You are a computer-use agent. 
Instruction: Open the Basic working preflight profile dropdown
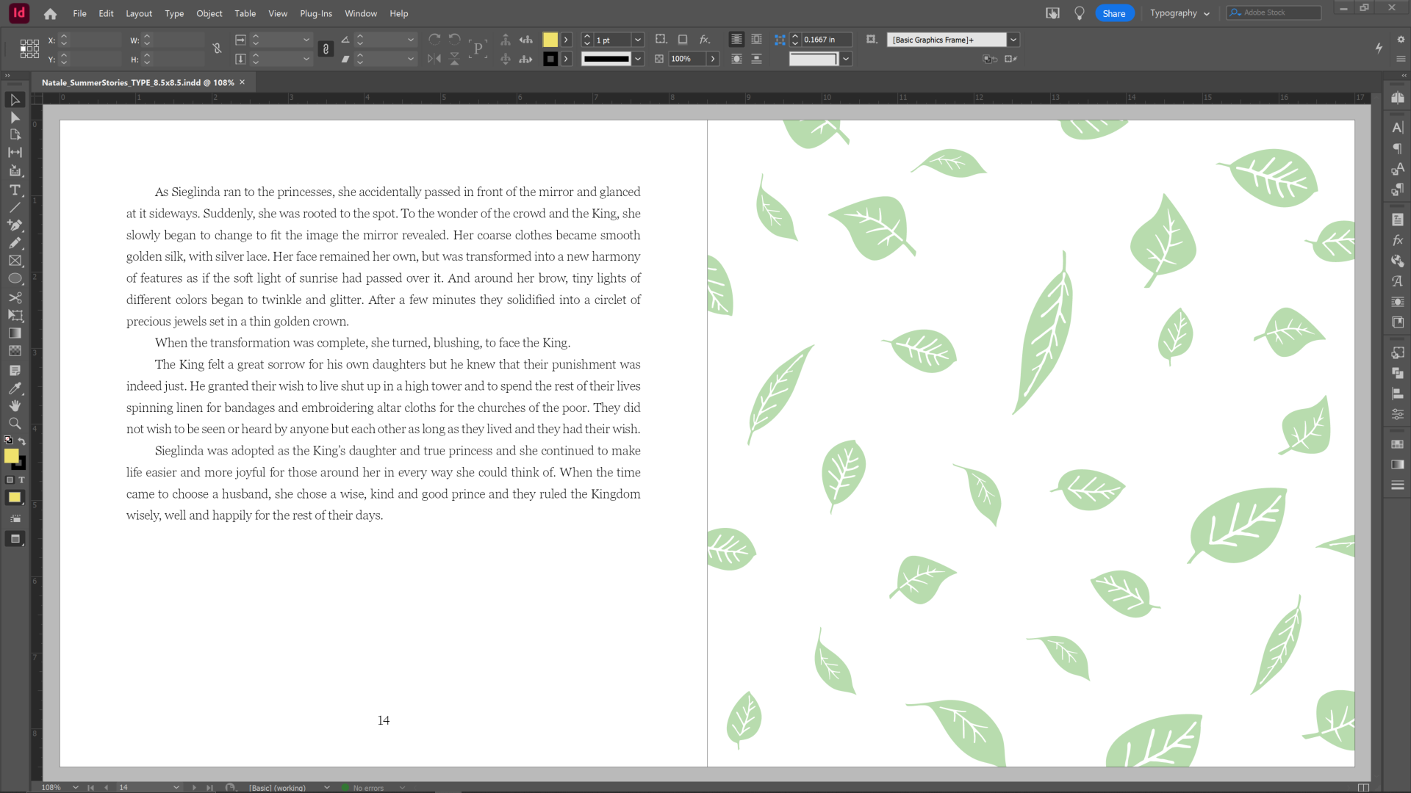327,787
